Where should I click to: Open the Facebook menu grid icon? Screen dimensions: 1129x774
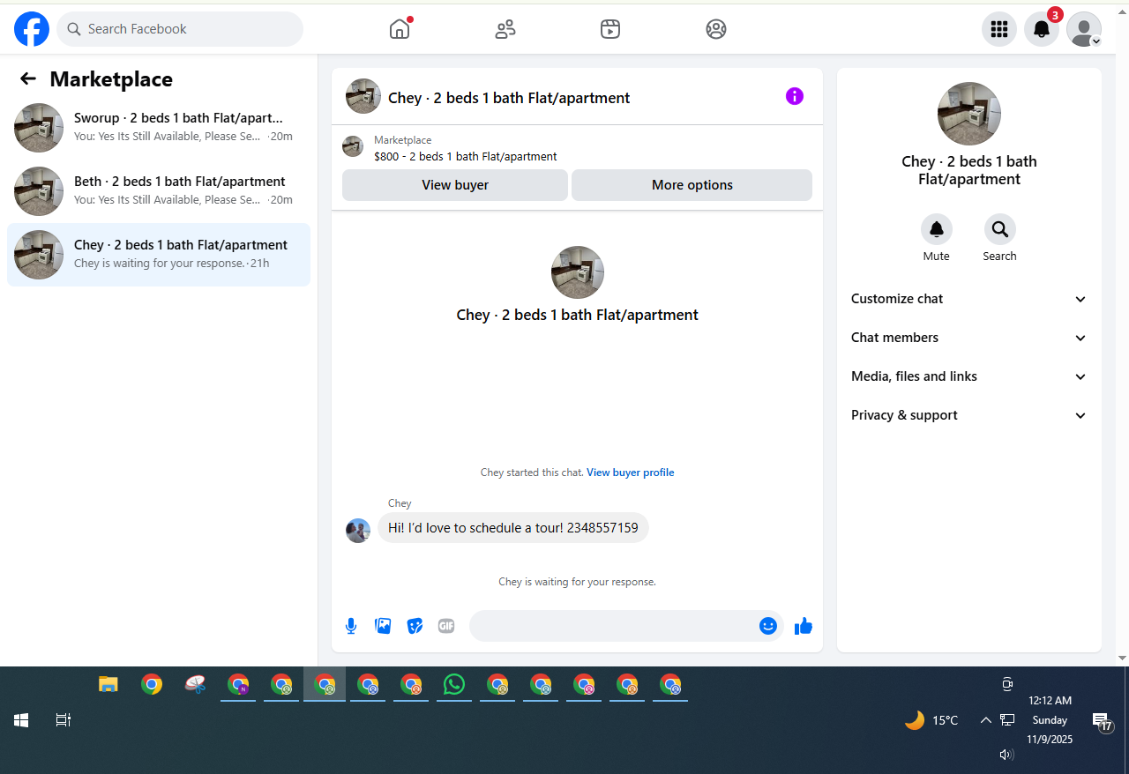(x=999, y=29)
